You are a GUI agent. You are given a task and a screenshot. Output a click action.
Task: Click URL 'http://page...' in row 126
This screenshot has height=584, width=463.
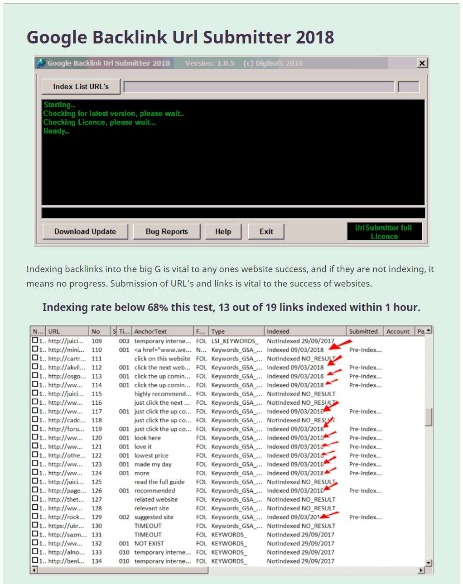pos(67,491)
